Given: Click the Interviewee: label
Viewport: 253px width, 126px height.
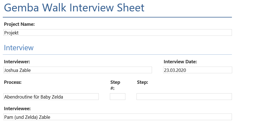Looking at the screenshot, I should (17, 109).
